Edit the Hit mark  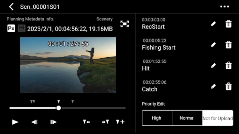tap(213, 65)
